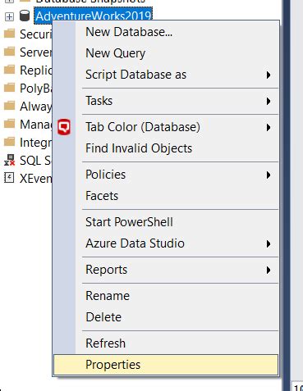Expand the Tasks submenu arrow

click(269, 101)
